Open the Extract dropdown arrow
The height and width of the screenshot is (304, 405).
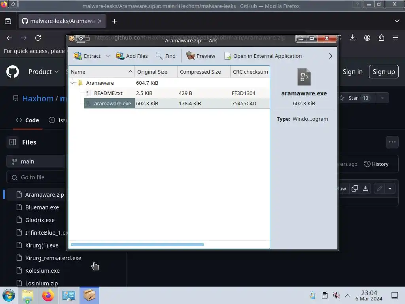tap(108, 56)
